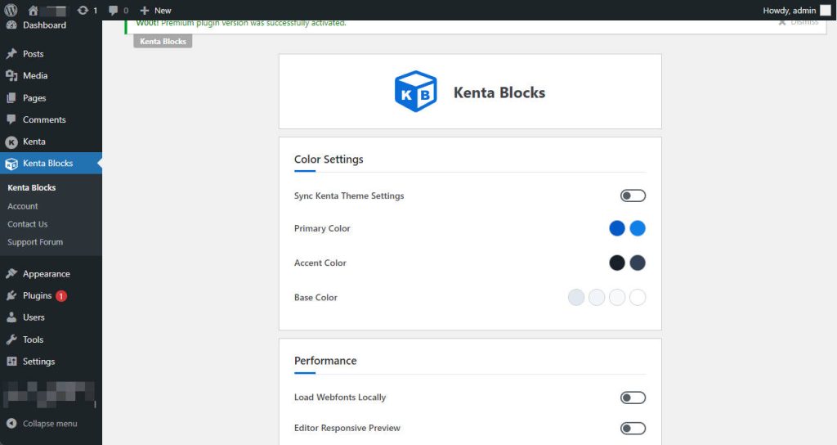This screenshot has height=445, width=837.
Task: Click the Plugins plug icon
Action: [x=11, y=295]
